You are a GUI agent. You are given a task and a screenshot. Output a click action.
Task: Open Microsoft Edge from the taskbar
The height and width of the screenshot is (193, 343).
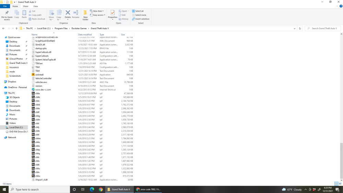pos(92,190)
